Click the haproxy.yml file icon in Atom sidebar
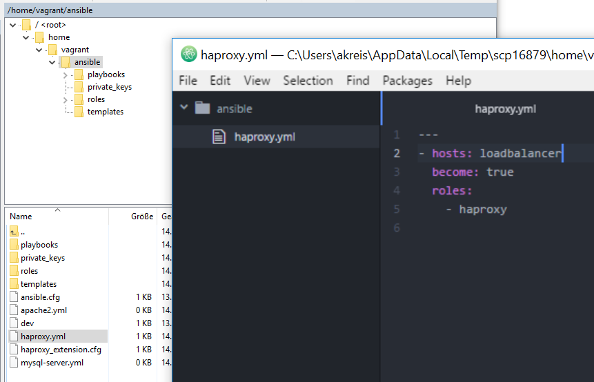The height and width of the screenshot is (382, 594). point(219,137)
